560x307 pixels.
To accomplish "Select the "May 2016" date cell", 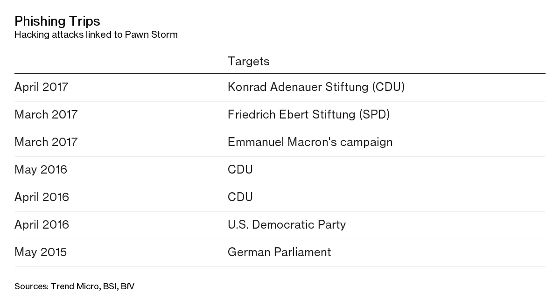I will tap(41, 170).
